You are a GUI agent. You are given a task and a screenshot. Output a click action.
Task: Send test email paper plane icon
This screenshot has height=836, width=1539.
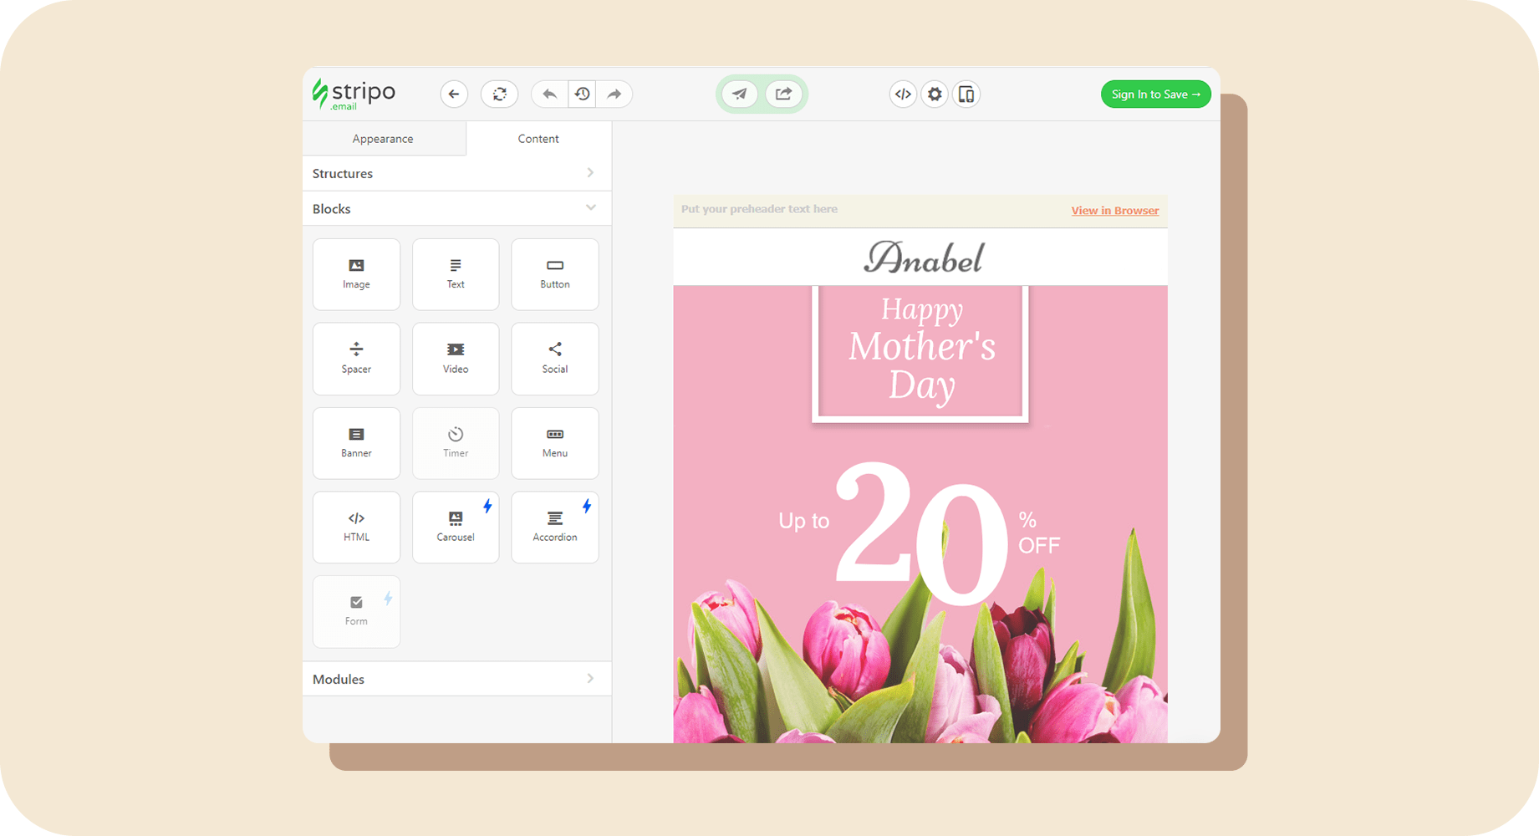740,94
